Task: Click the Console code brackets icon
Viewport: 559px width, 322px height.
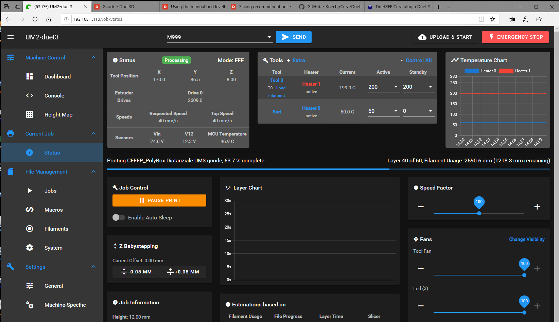Action: [x=30, y=95]
